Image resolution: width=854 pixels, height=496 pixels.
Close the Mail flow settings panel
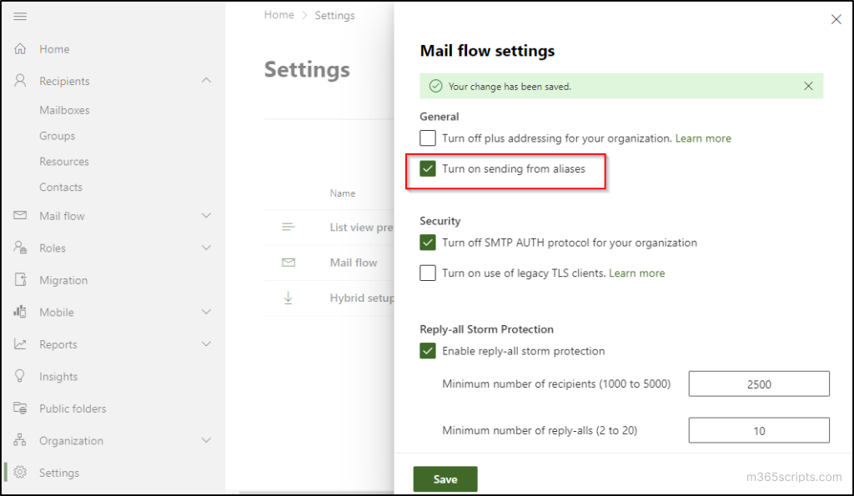pyautogui.click(x=836, y=20)
